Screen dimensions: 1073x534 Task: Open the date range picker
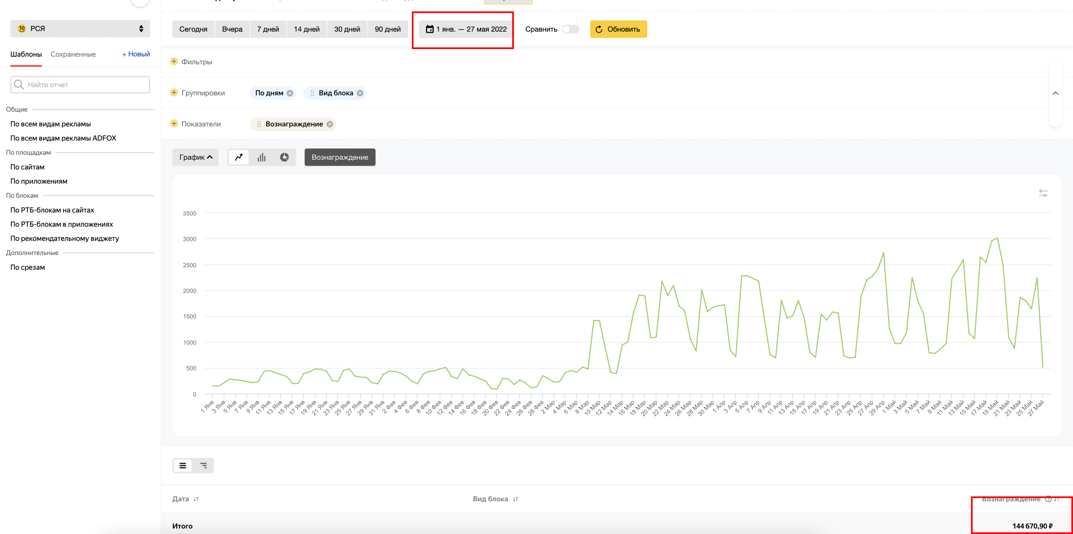[x=466, y=29]
